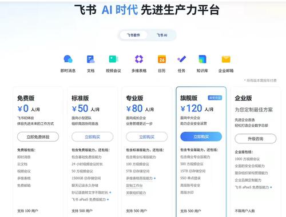Click 免费邮箱 text in 免费版
This screenshot has width=286, height=217.
coord(24,186)
